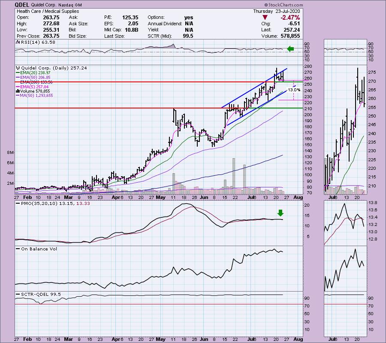The height and width of the screenshot is (343, 386).
Task: Click the EMA(5) 257.84 legend entry
Action: point(34,87)
